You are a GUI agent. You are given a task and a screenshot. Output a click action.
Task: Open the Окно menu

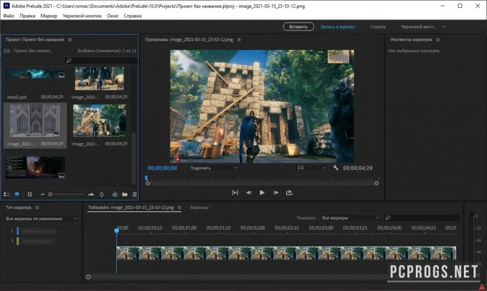[113, 16]
